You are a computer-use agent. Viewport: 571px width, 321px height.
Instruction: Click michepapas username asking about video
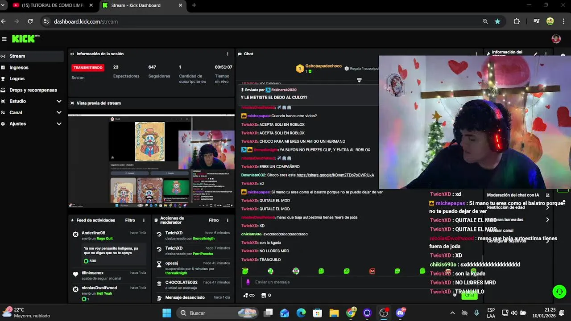259,116
